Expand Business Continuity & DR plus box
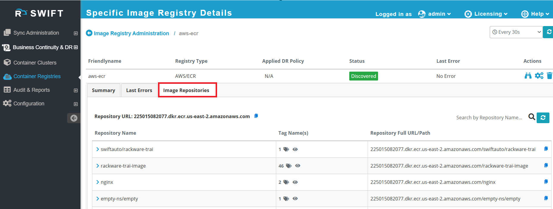The image size is (553, 209). point(76,47)
